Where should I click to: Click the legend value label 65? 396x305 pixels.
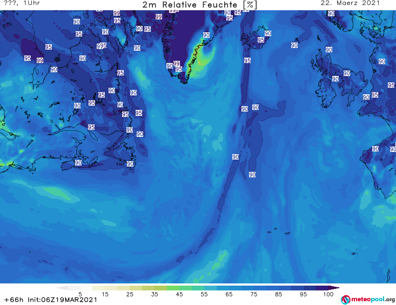point(229,294)
